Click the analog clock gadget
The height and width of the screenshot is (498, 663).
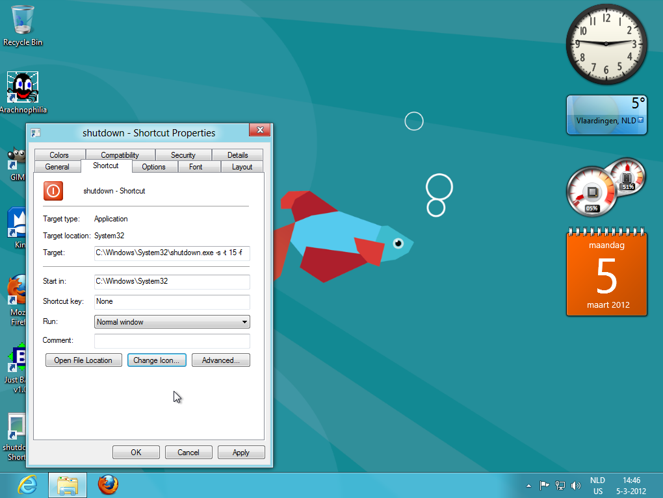[x=606, y=44]
